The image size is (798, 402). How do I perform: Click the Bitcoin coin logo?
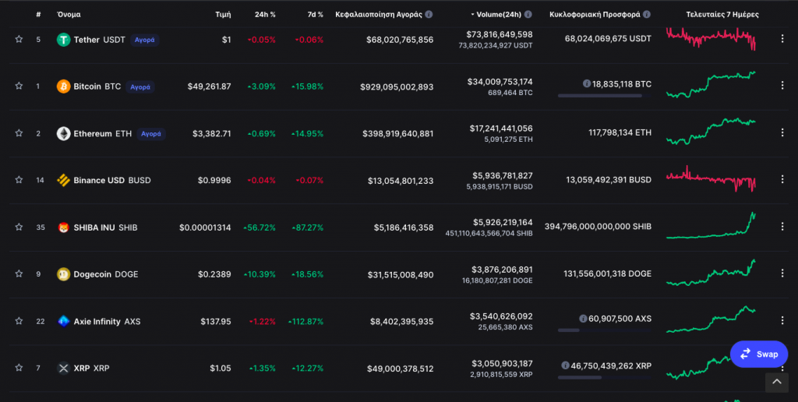point(63,86)
